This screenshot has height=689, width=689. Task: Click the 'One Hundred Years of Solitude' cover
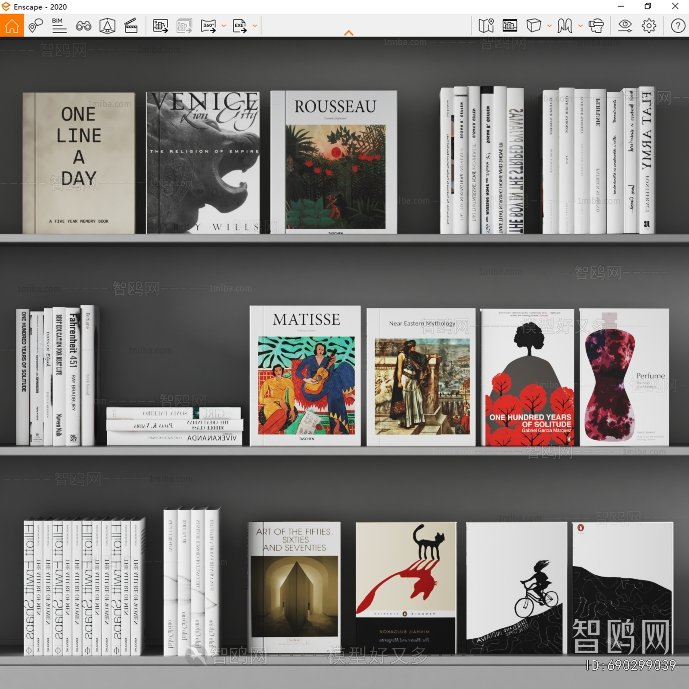528,377
